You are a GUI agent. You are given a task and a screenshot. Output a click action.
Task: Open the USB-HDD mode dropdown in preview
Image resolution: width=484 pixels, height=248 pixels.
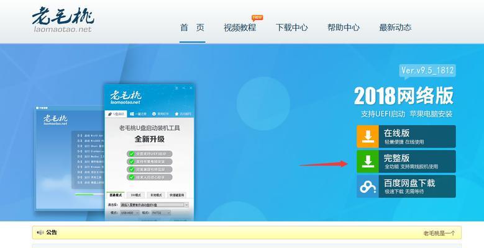129,213
